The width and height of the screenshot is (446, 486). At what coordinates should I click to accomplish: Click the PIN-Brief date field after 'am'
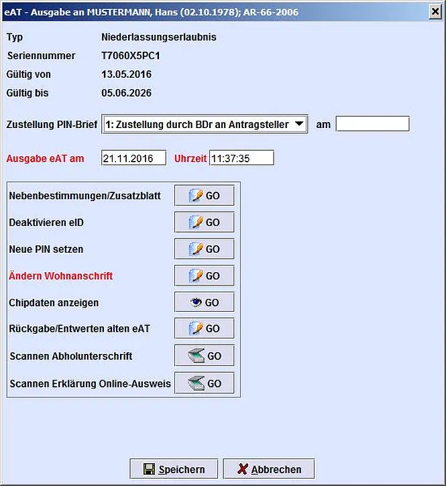[x=372, y=124]
